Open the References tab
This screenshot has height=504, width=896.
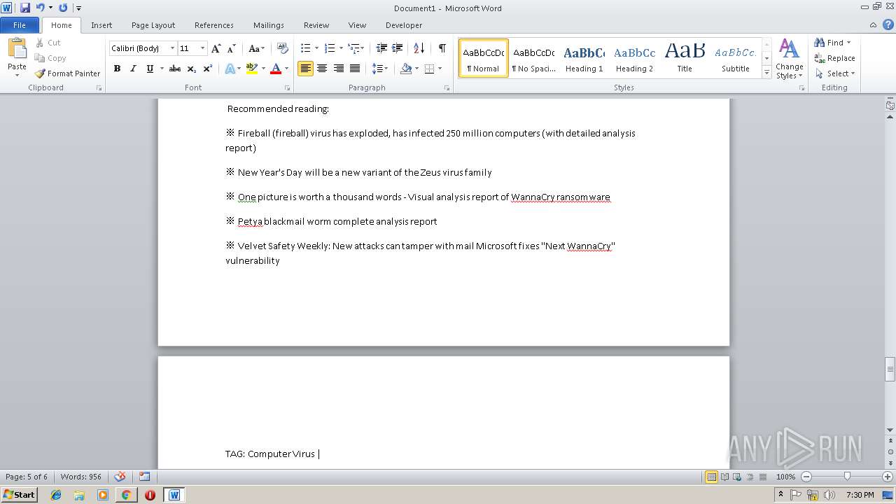[214, 25]
